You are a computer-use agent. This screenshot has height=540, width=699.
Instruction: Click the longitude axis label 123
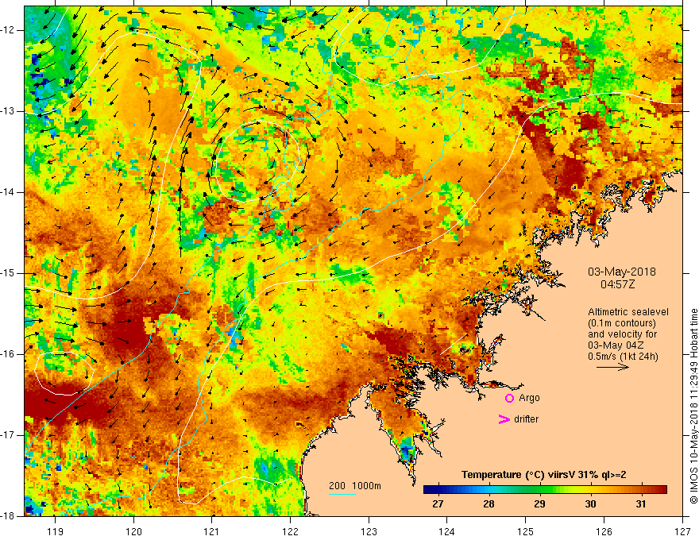click(x=369, y=531)
